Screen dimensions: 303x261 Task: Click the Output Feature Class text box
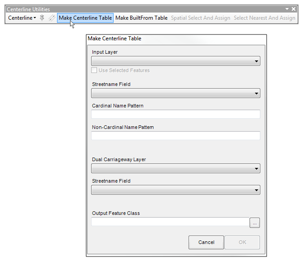170,222
